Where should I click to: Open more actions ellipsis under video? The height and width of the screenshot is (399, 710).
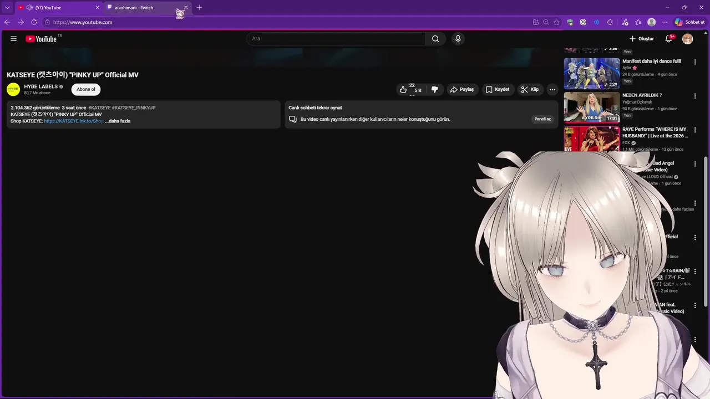point(552,89)
